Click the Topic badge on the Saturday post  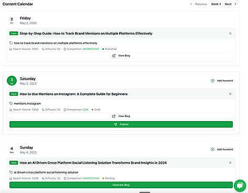click(x=14, y=94)
